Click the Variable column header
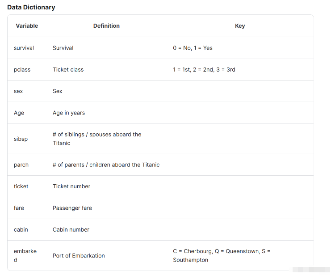This screenshot has height=275, width=331. pos(27,26)
